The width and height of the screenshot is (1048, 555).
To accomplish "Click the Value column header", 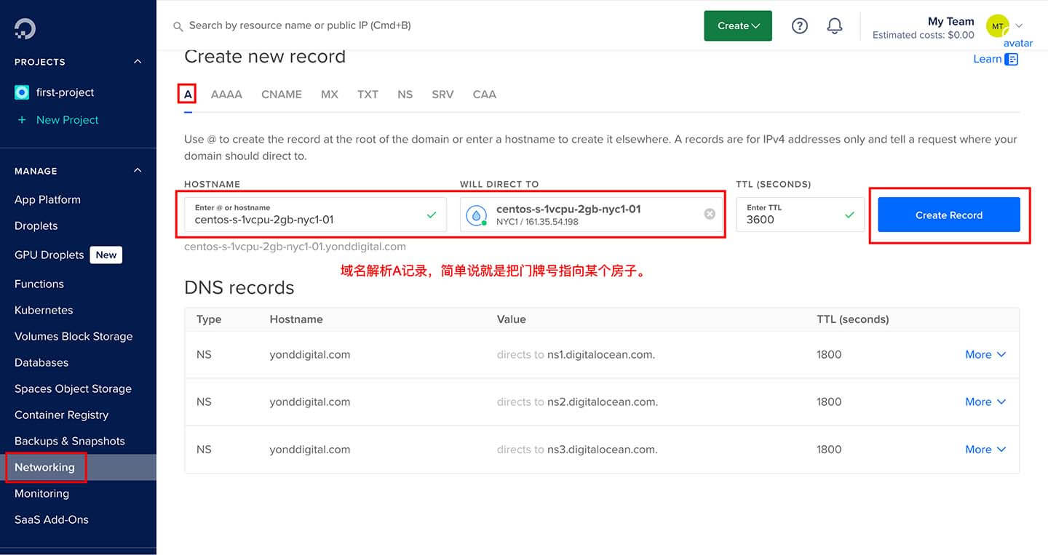I will point(511,319).
